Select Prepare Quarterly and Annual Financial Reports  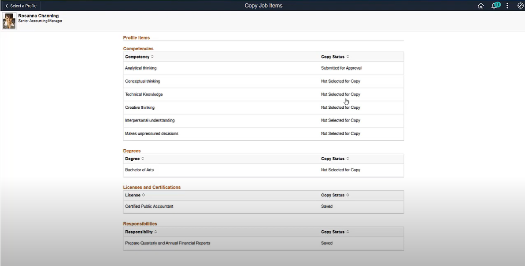pyautogui.click(x=263, y=243)
